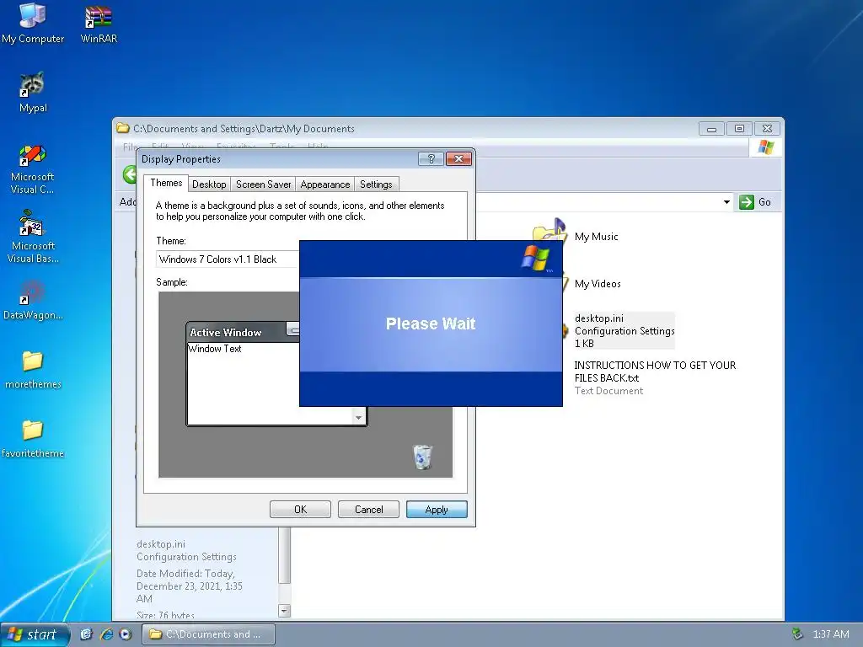Screen dimensions: 863x647
Task: Click the Display Properties help button
Action: click(431, 159)
